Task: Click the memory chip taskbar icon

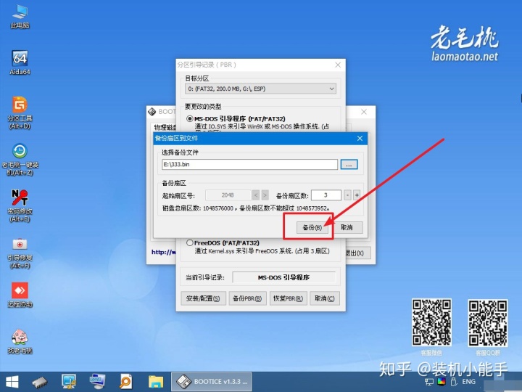Action: 40,382
